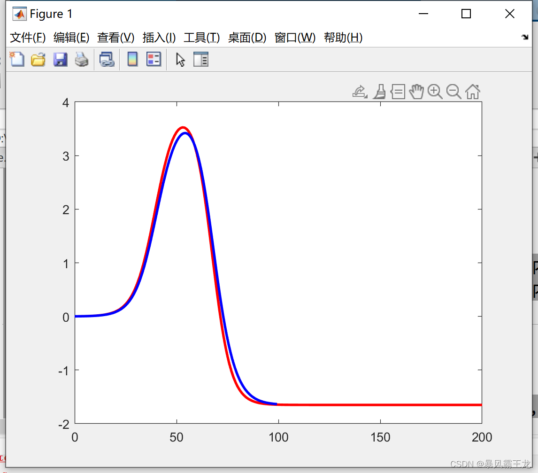Click the Link Plot chain icon
Viewport: 538px width, 473px height.
click(107, 60)
